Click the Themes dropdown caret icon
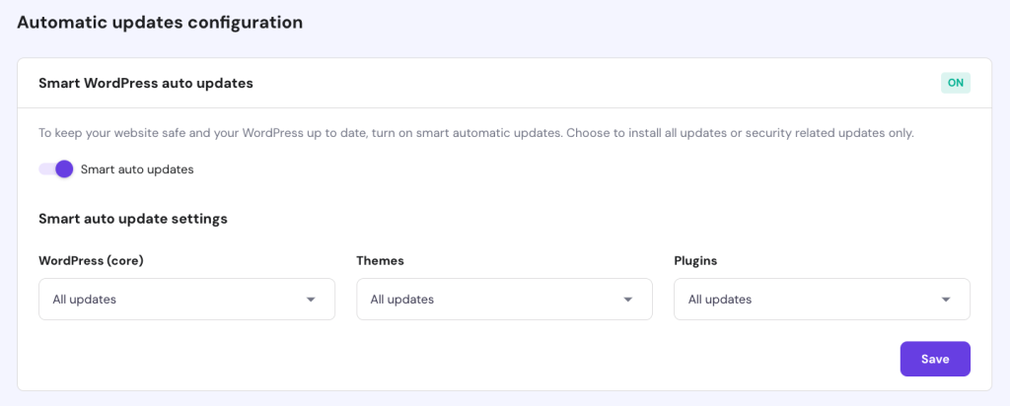 (x=628, y=300)
